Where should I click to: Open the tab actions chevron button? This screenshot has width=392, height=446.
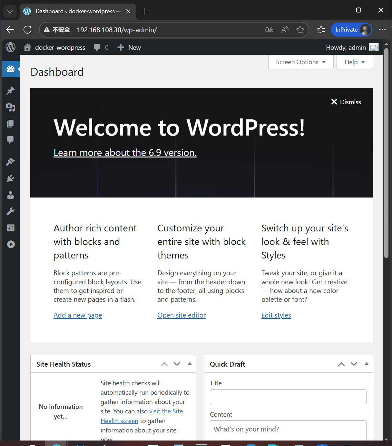(10, 12)
